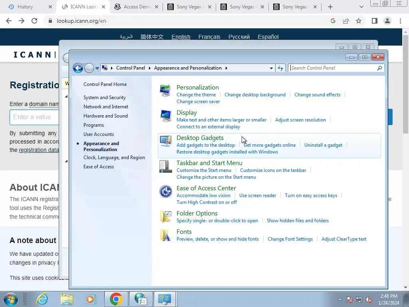Image resolution: width=409 pixels, height=307 pixels.
Task: Click the network tray icon
Action: point(359,299)
